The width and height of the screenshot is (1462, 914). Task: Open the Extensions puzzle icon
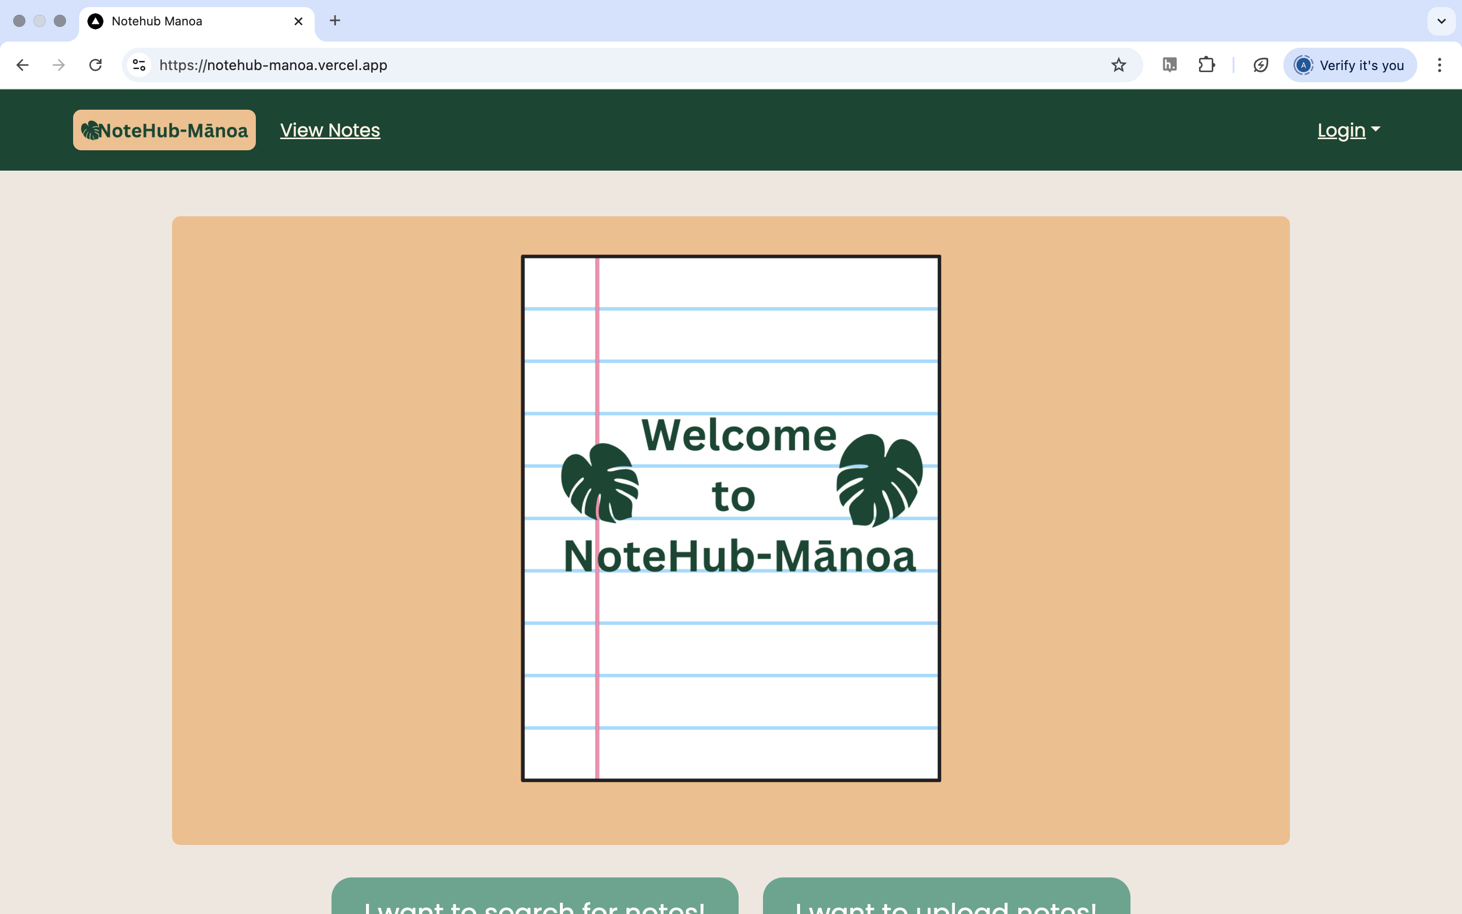[1207, 64]
